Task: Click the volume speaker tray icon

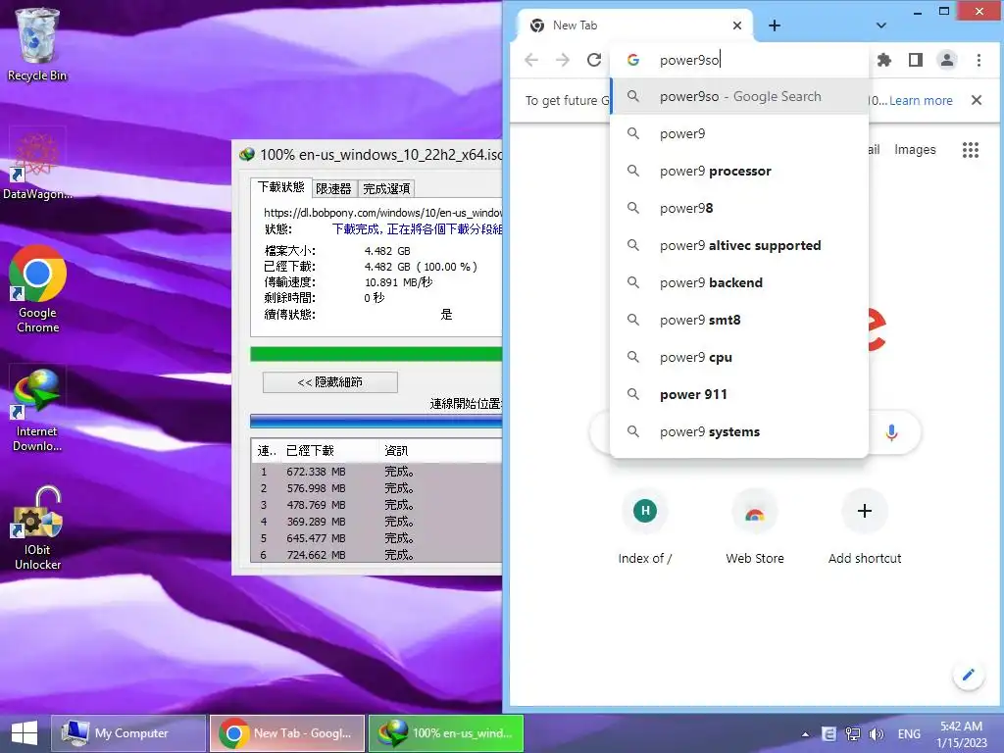Action: point(876,733)
